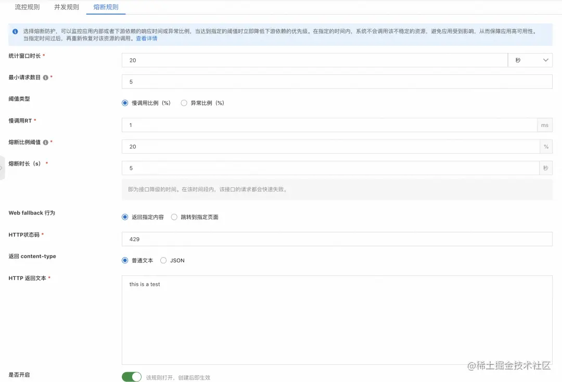Click the 秒 suffix of 熔断时长
The height and width of the screenshot is (382, 562).
(545, 168)
